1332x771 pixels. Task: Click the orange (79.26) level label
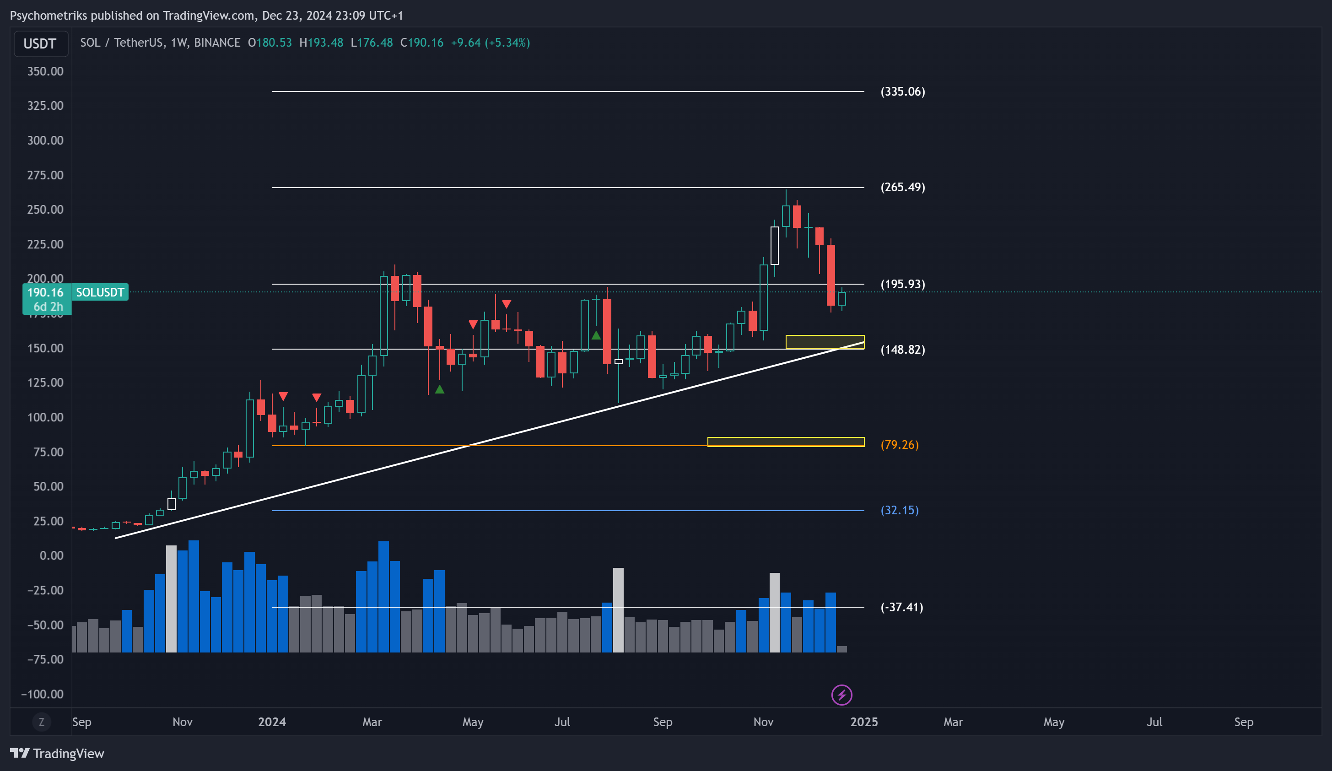900,444
